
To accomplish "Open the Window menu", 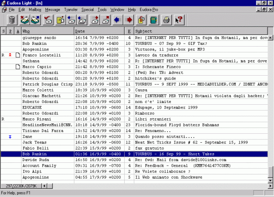I will 117,9.
